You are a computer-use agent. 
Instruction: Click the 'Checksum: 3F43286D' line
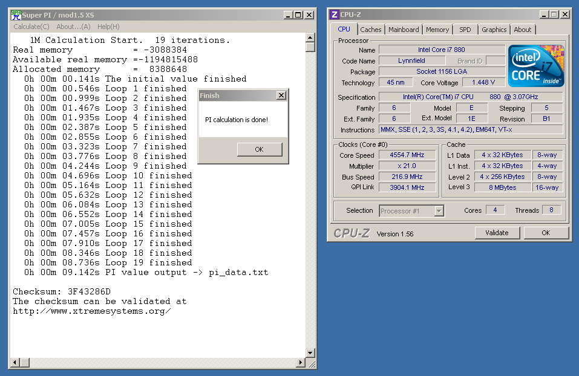point(62,291)
